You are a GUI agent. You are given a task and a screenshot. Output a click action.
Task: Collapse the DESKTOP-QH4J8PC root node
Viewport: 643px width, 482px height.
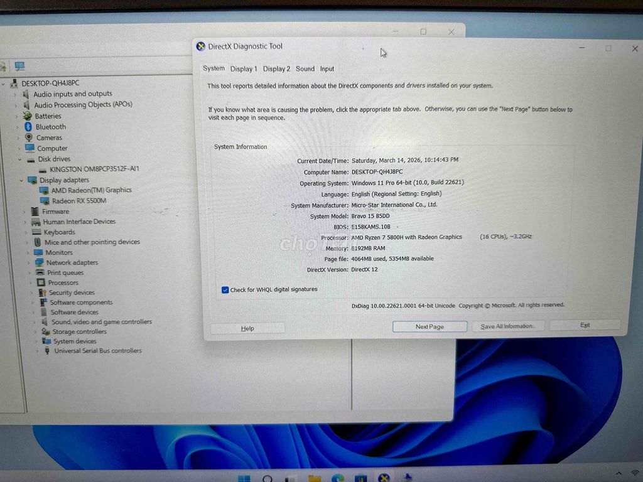tap(3, 84)
